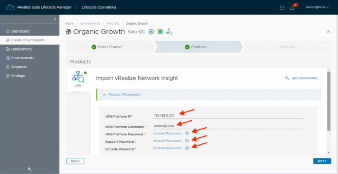Image resolution: width=338 pixels, height=174 pixels.
Task: Click the environment icon beside Organic Growth title
Action: pos(68,32)
